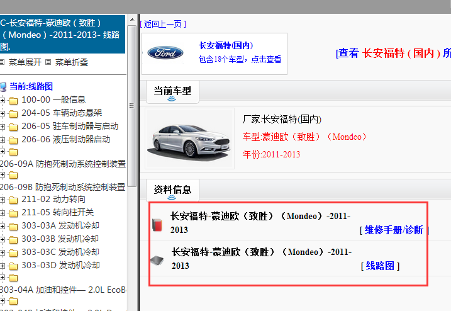The height and width of the screenshot is (311, 451).
Task: Expand the 303-03A 发动机冷却 tree node
Action: 3,226
